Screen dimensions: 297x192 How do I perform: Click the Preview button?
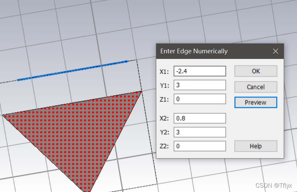click(x=256, y=102)
